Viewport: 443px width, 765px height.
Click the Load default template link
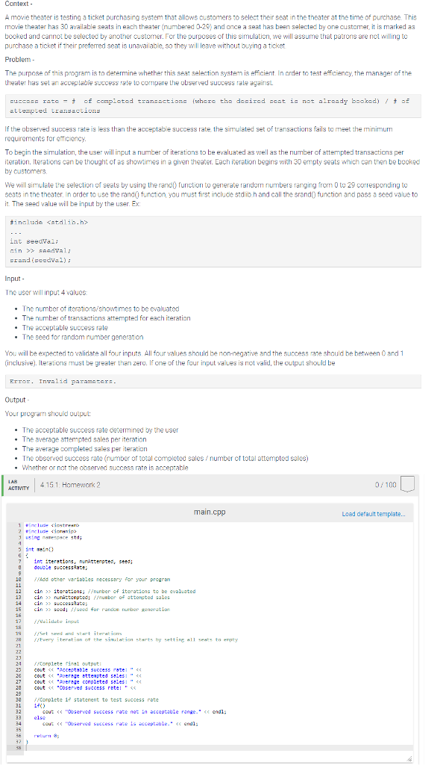point(374,514)
